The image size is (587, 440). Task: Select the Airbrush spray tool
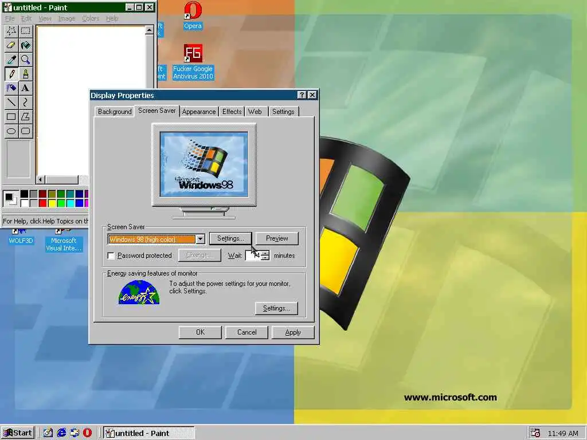pos(11,88)
